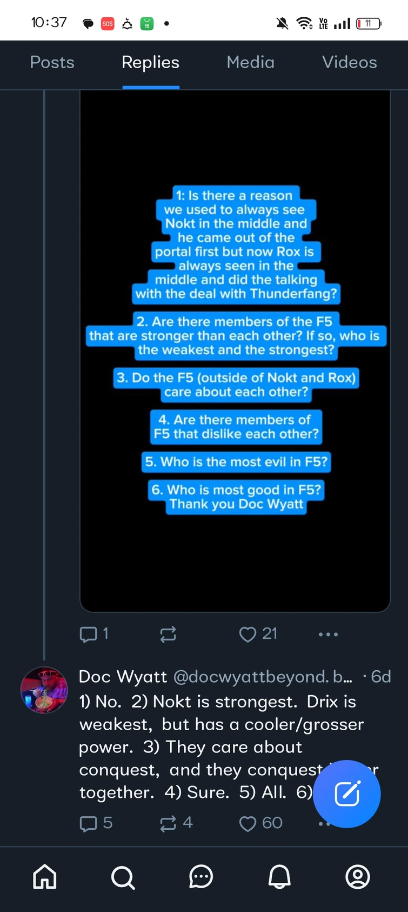408x912 pixels.
Task: Go to the Home feed
Action: pyautogui.click(x=44, y=877)
